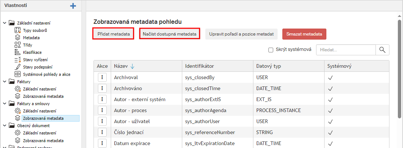Click the Stavy podepsání pen icon

pos(18,67)
